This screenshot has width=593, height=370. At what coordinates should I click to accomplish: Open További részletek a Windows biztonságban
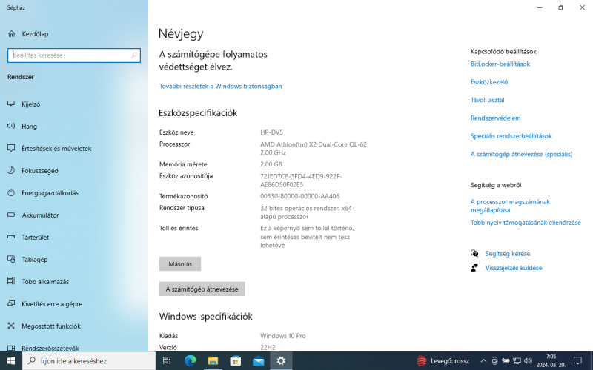click(220, 86)
